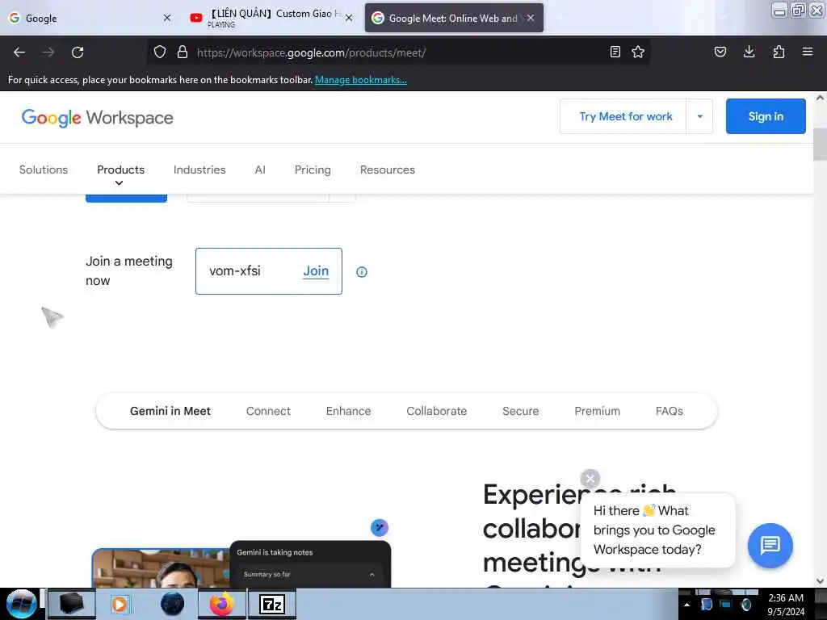Screen dimensions: 827x620
Task: Expand the Try Meet for work dropdown arrow
Action: (700, 116)
